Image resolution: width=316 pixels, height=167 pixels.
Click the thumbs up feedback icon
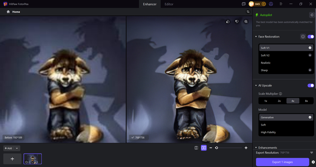(x=228, y=22)
